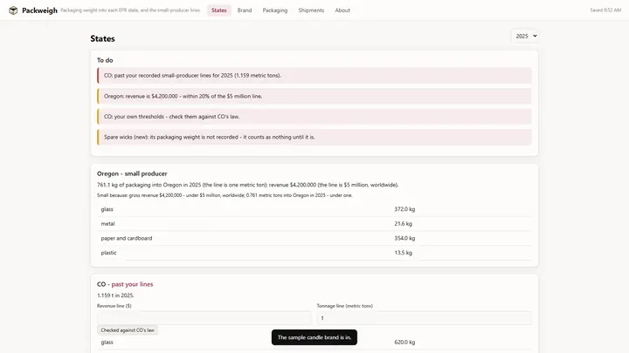Open the About tab

[342, 10]
